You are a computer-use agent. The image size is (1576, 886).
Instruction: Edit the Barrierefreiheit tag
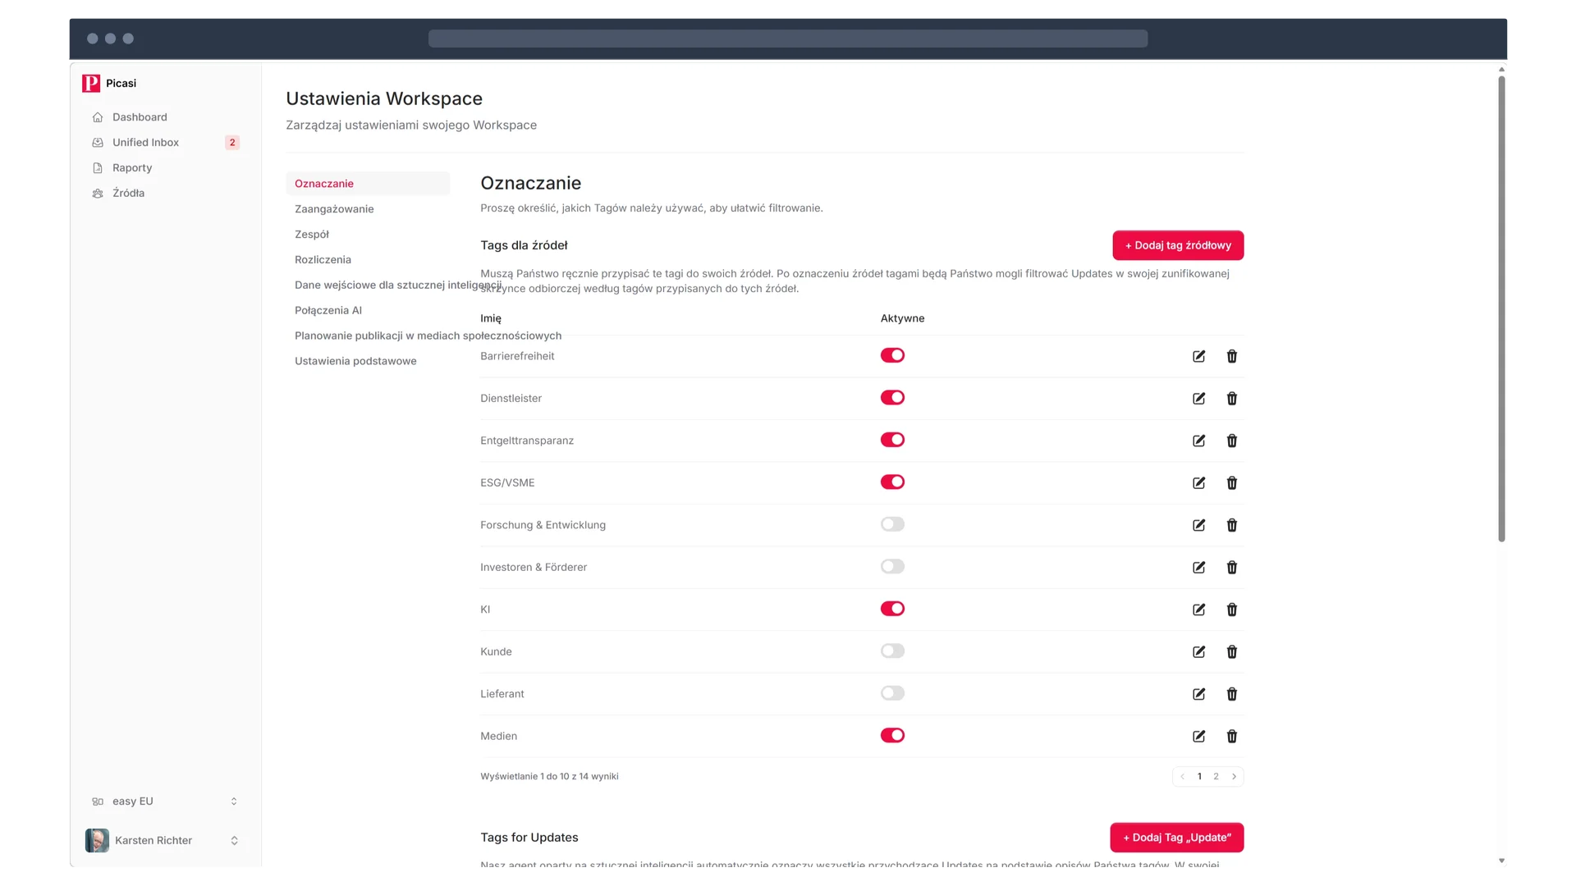1198,356
